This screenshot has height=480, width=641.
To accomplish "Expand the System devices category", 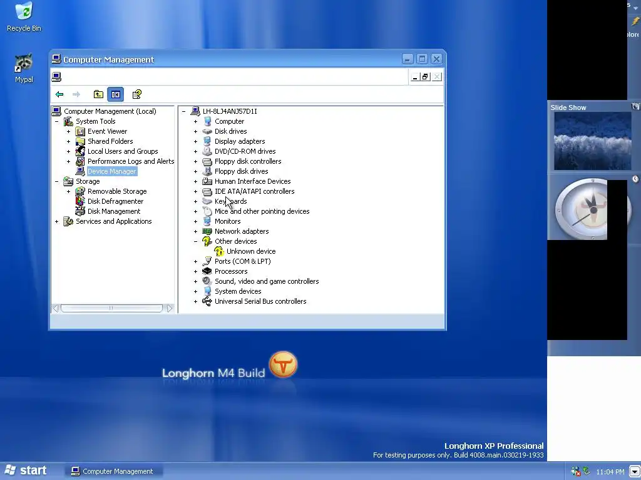I will tap(195, 291).
